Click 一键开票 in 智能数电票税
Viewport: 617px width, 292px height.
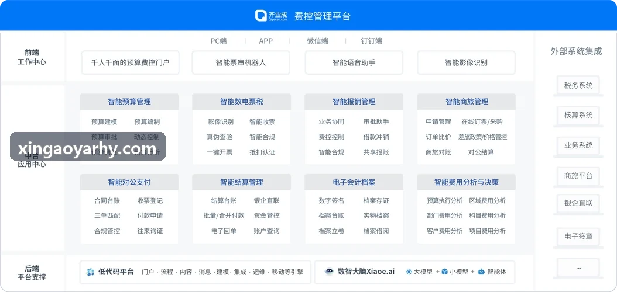click(219, 152)
